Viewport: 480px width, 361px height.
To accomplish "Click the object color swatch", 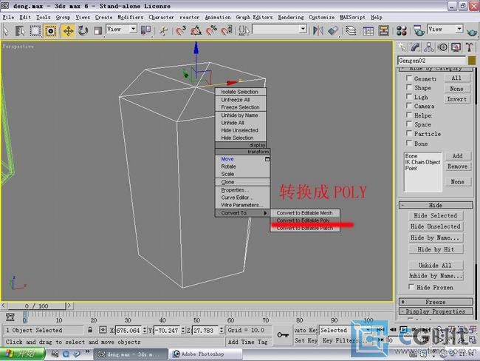I will point(472,61).
